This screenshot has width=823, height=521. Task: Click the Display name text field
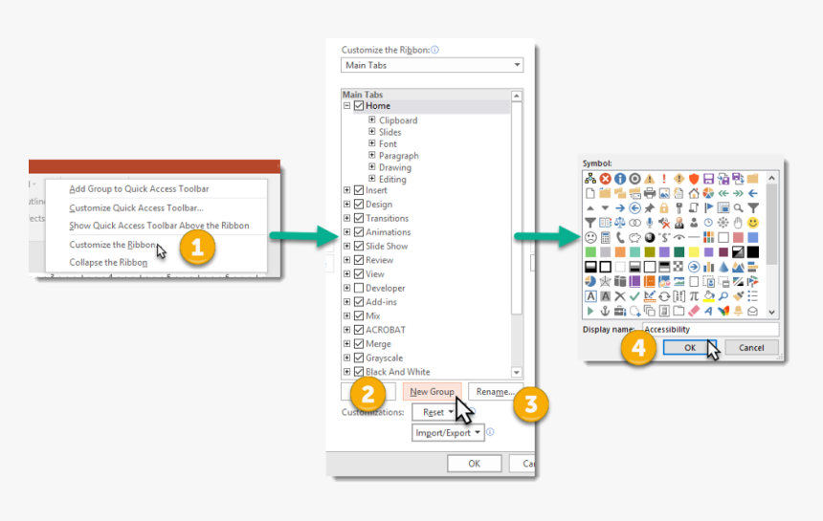[x=709, y=329]
